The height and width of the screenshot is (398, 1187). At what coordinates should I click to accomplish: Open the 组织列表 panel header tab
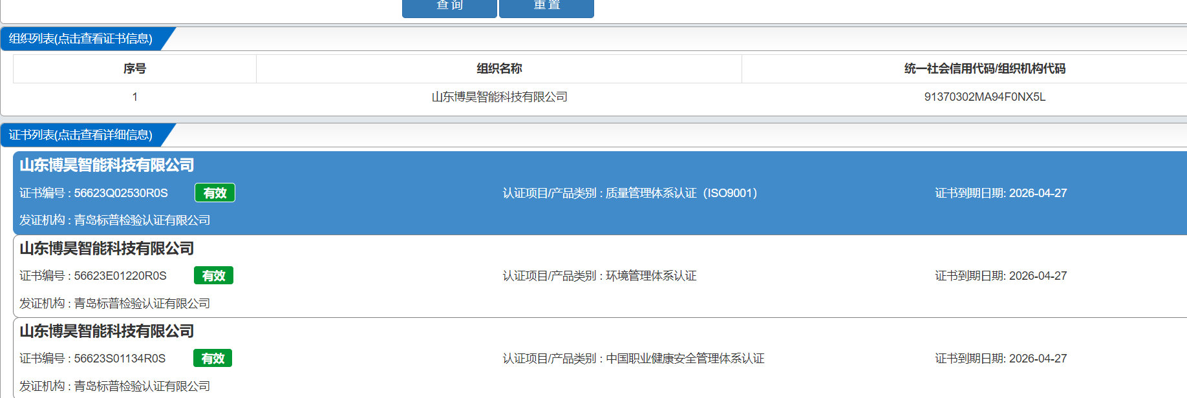pyautogui.click(x=81, y=39)
